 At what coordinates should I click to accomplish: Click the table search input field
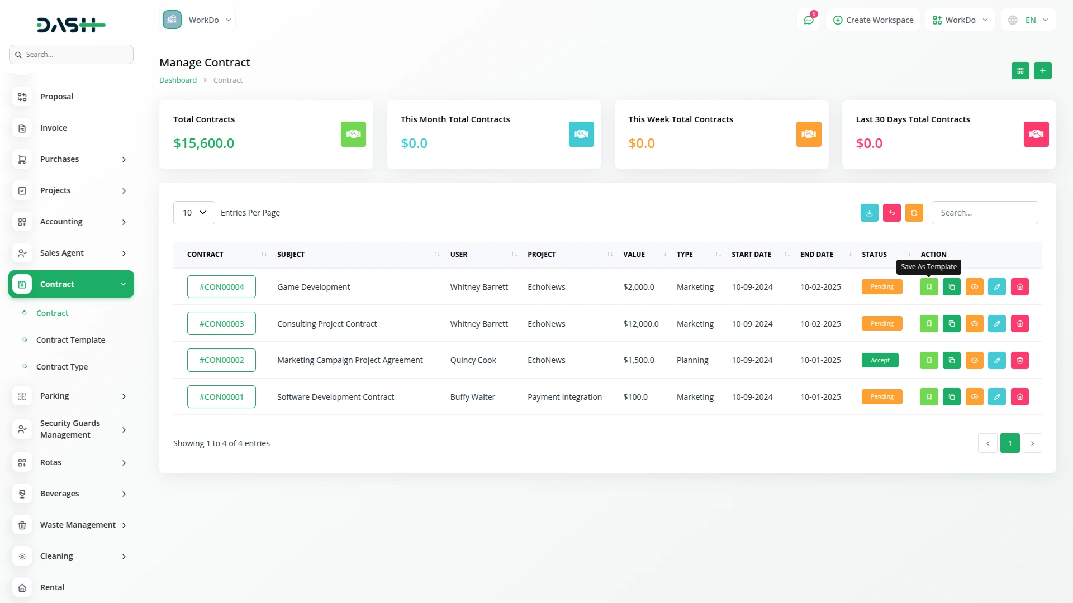pyautogui.click(x=984, y=213)
